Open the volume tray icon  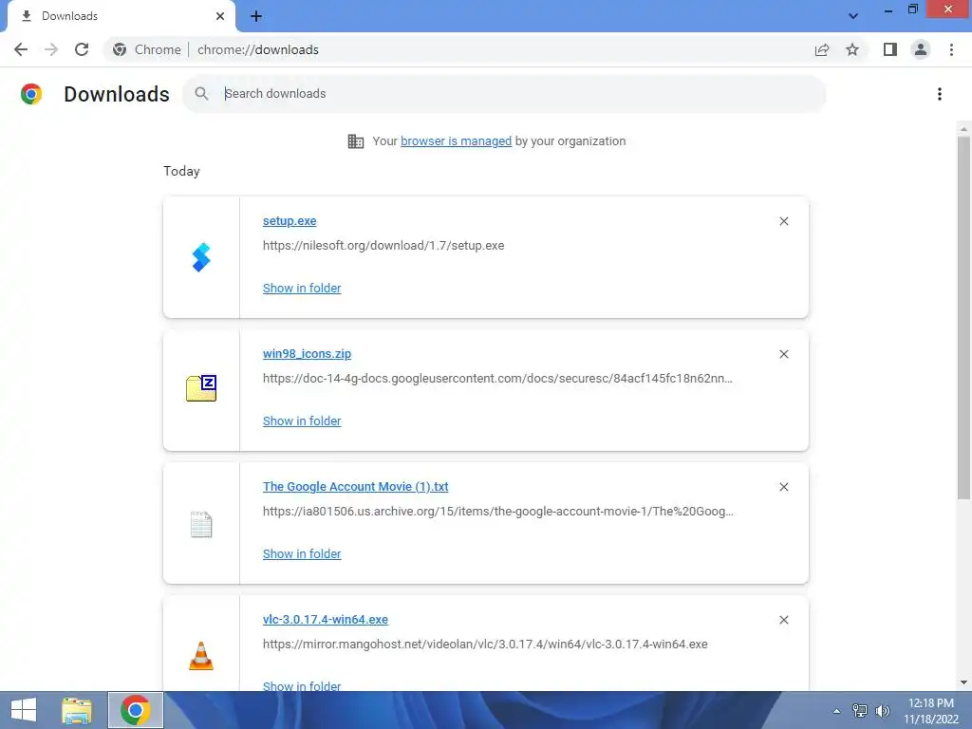coord(882,711)
